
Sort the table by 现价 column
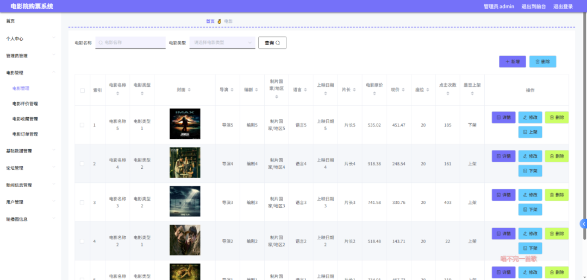point(403,90)
